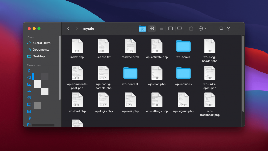Viewport: 268px width, 151px height.
Task: Select the readme.html file icon
Action: (130, 46)
